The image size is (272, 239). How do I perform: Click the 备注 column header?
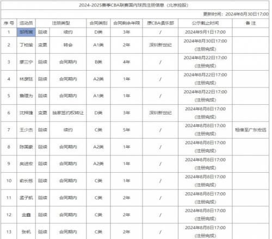251,23
